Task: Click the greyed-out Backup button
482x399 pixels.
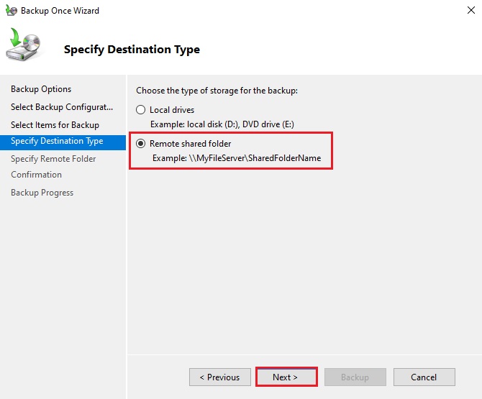Action: (x=355, y=377)
